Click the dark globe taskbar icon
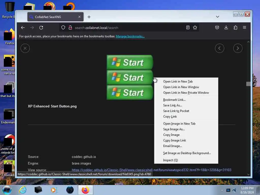Image resolution: width=260 pixels, height=195 pixels. point(70,190)
